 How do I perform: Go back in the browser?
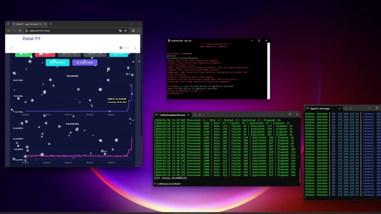click(9, 31)
